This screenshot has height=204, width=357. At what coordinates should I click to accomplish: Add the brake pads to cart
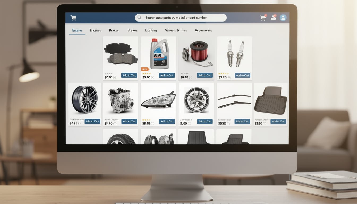click(x=129, y=75)
